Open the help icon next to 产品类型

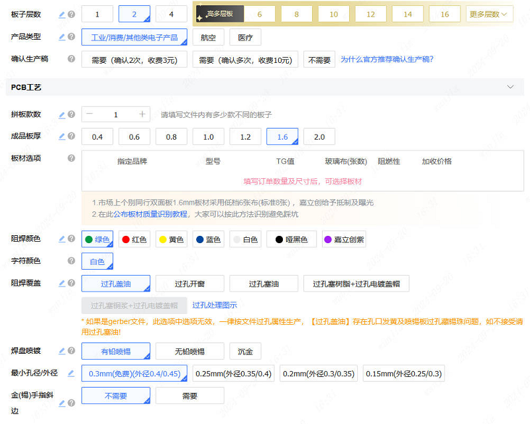pos(71,36)
